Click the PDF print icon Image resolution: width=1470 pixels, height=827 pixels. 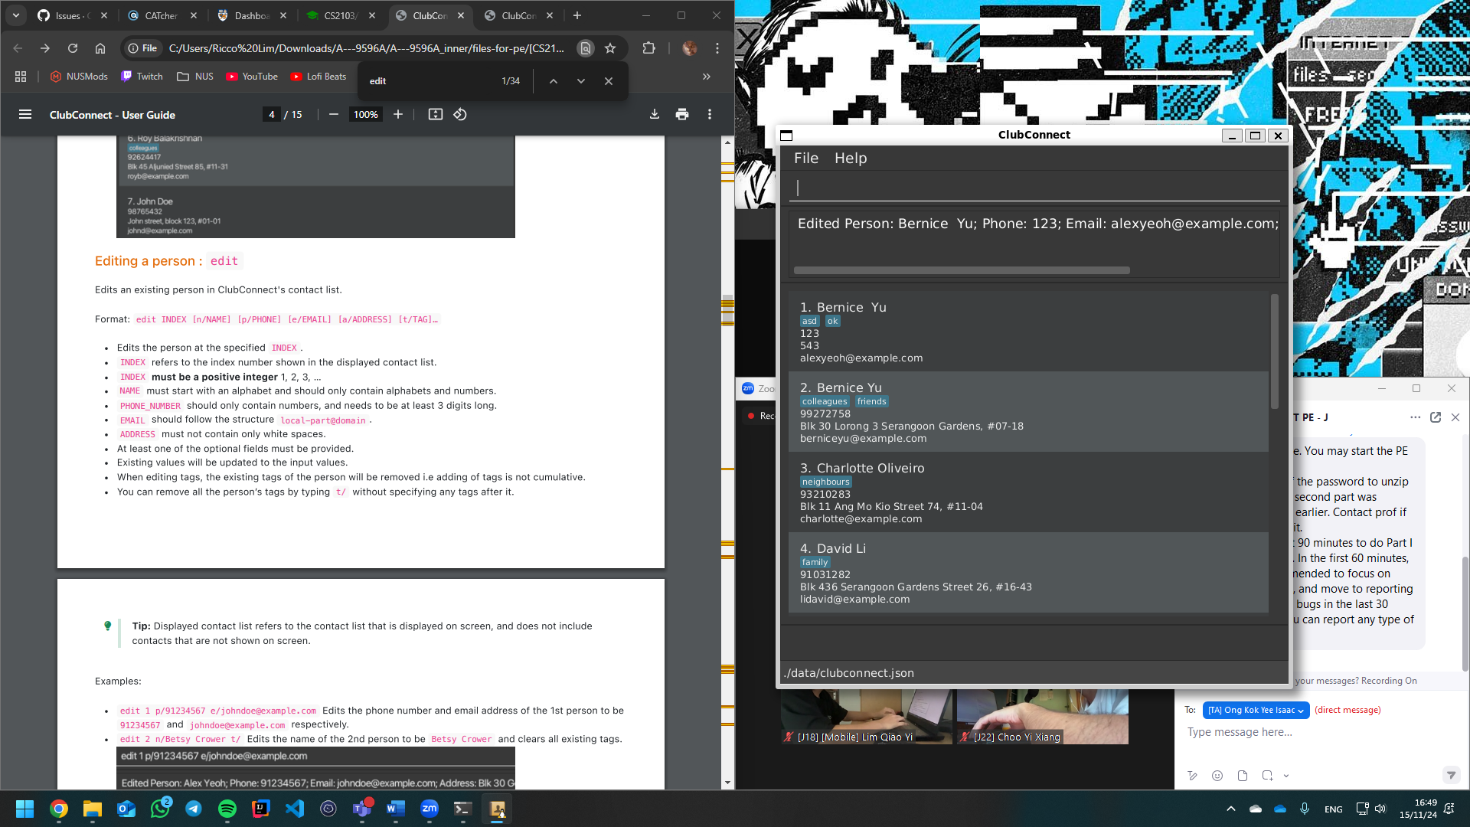[x=681, y=114]
